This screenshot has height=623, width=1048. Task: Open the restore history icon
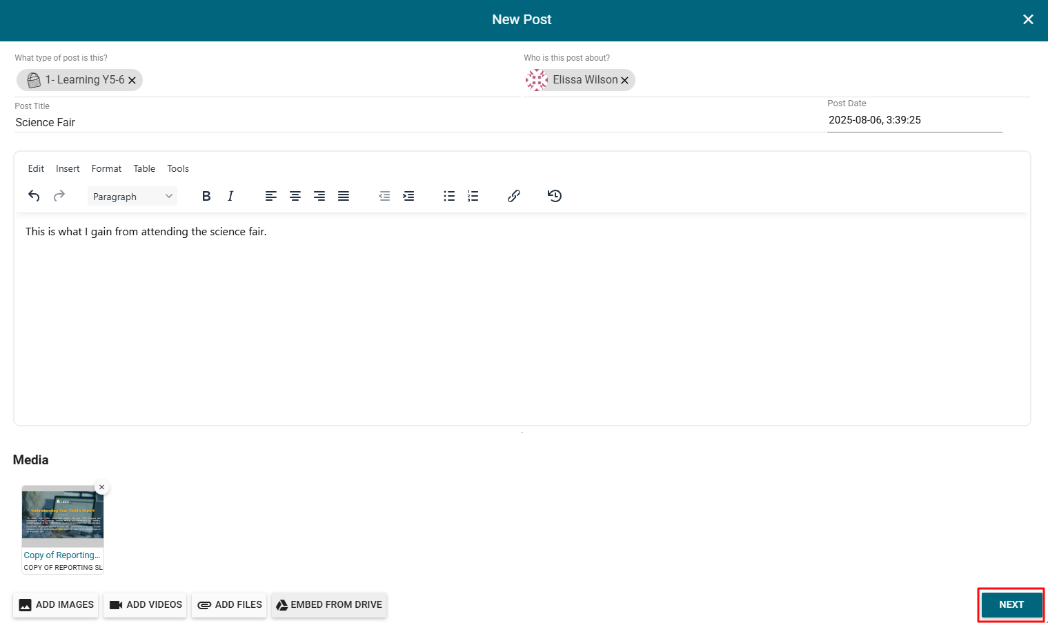coord(555,196)
